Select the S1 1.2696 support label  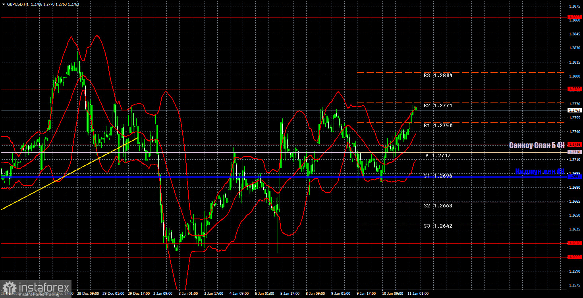coord(438,175)
